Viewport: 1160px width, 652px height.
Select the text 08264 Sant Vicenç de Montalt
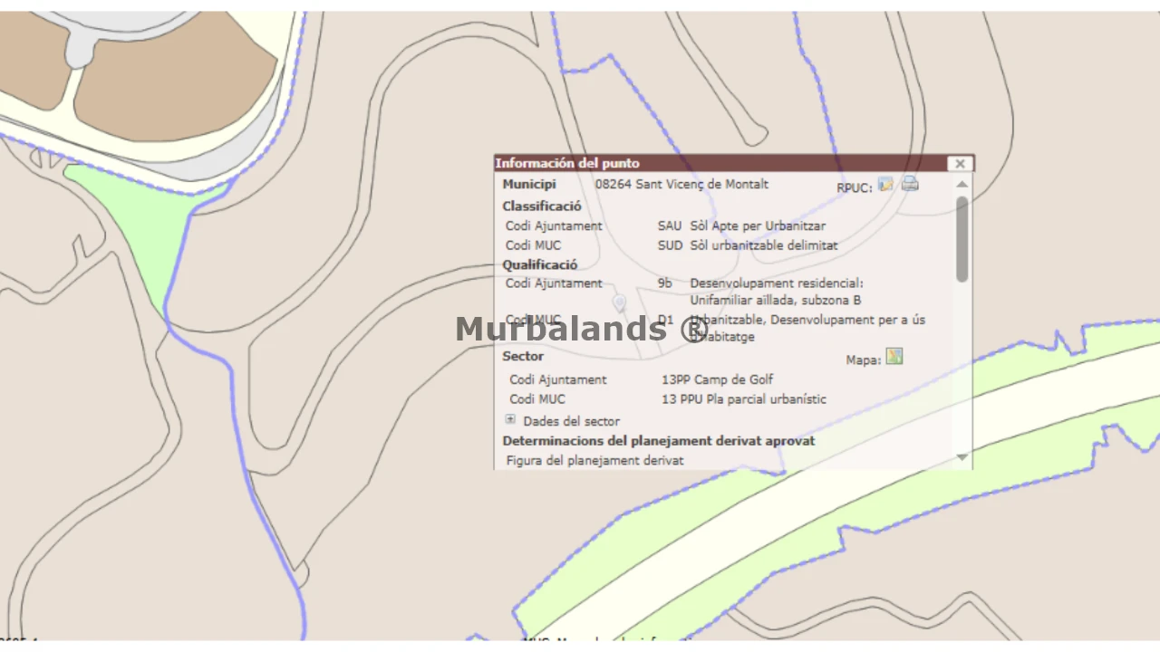(681, 185)
